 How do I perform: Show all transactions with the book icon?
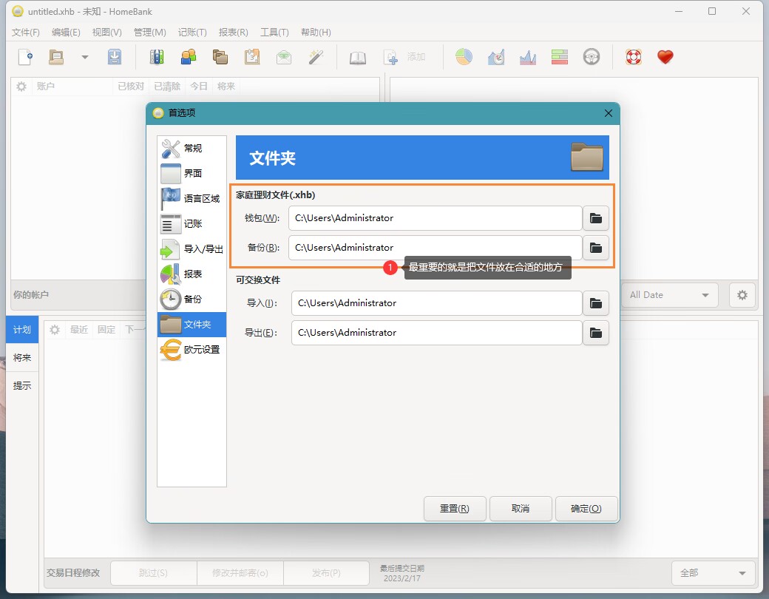(358, 58)
